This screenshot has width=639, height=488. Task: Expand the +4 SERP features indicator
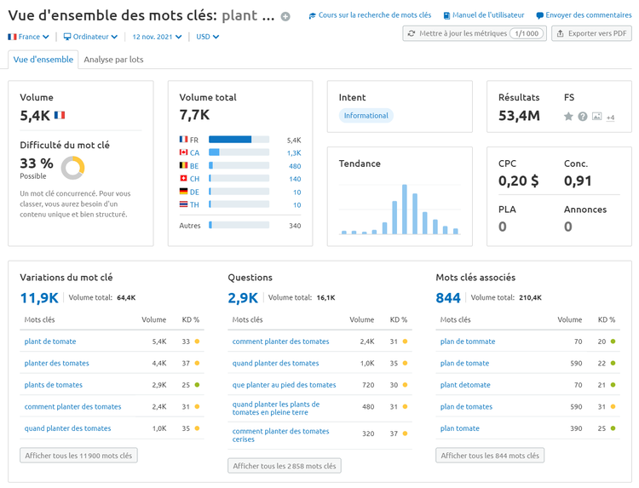[610, 118]
